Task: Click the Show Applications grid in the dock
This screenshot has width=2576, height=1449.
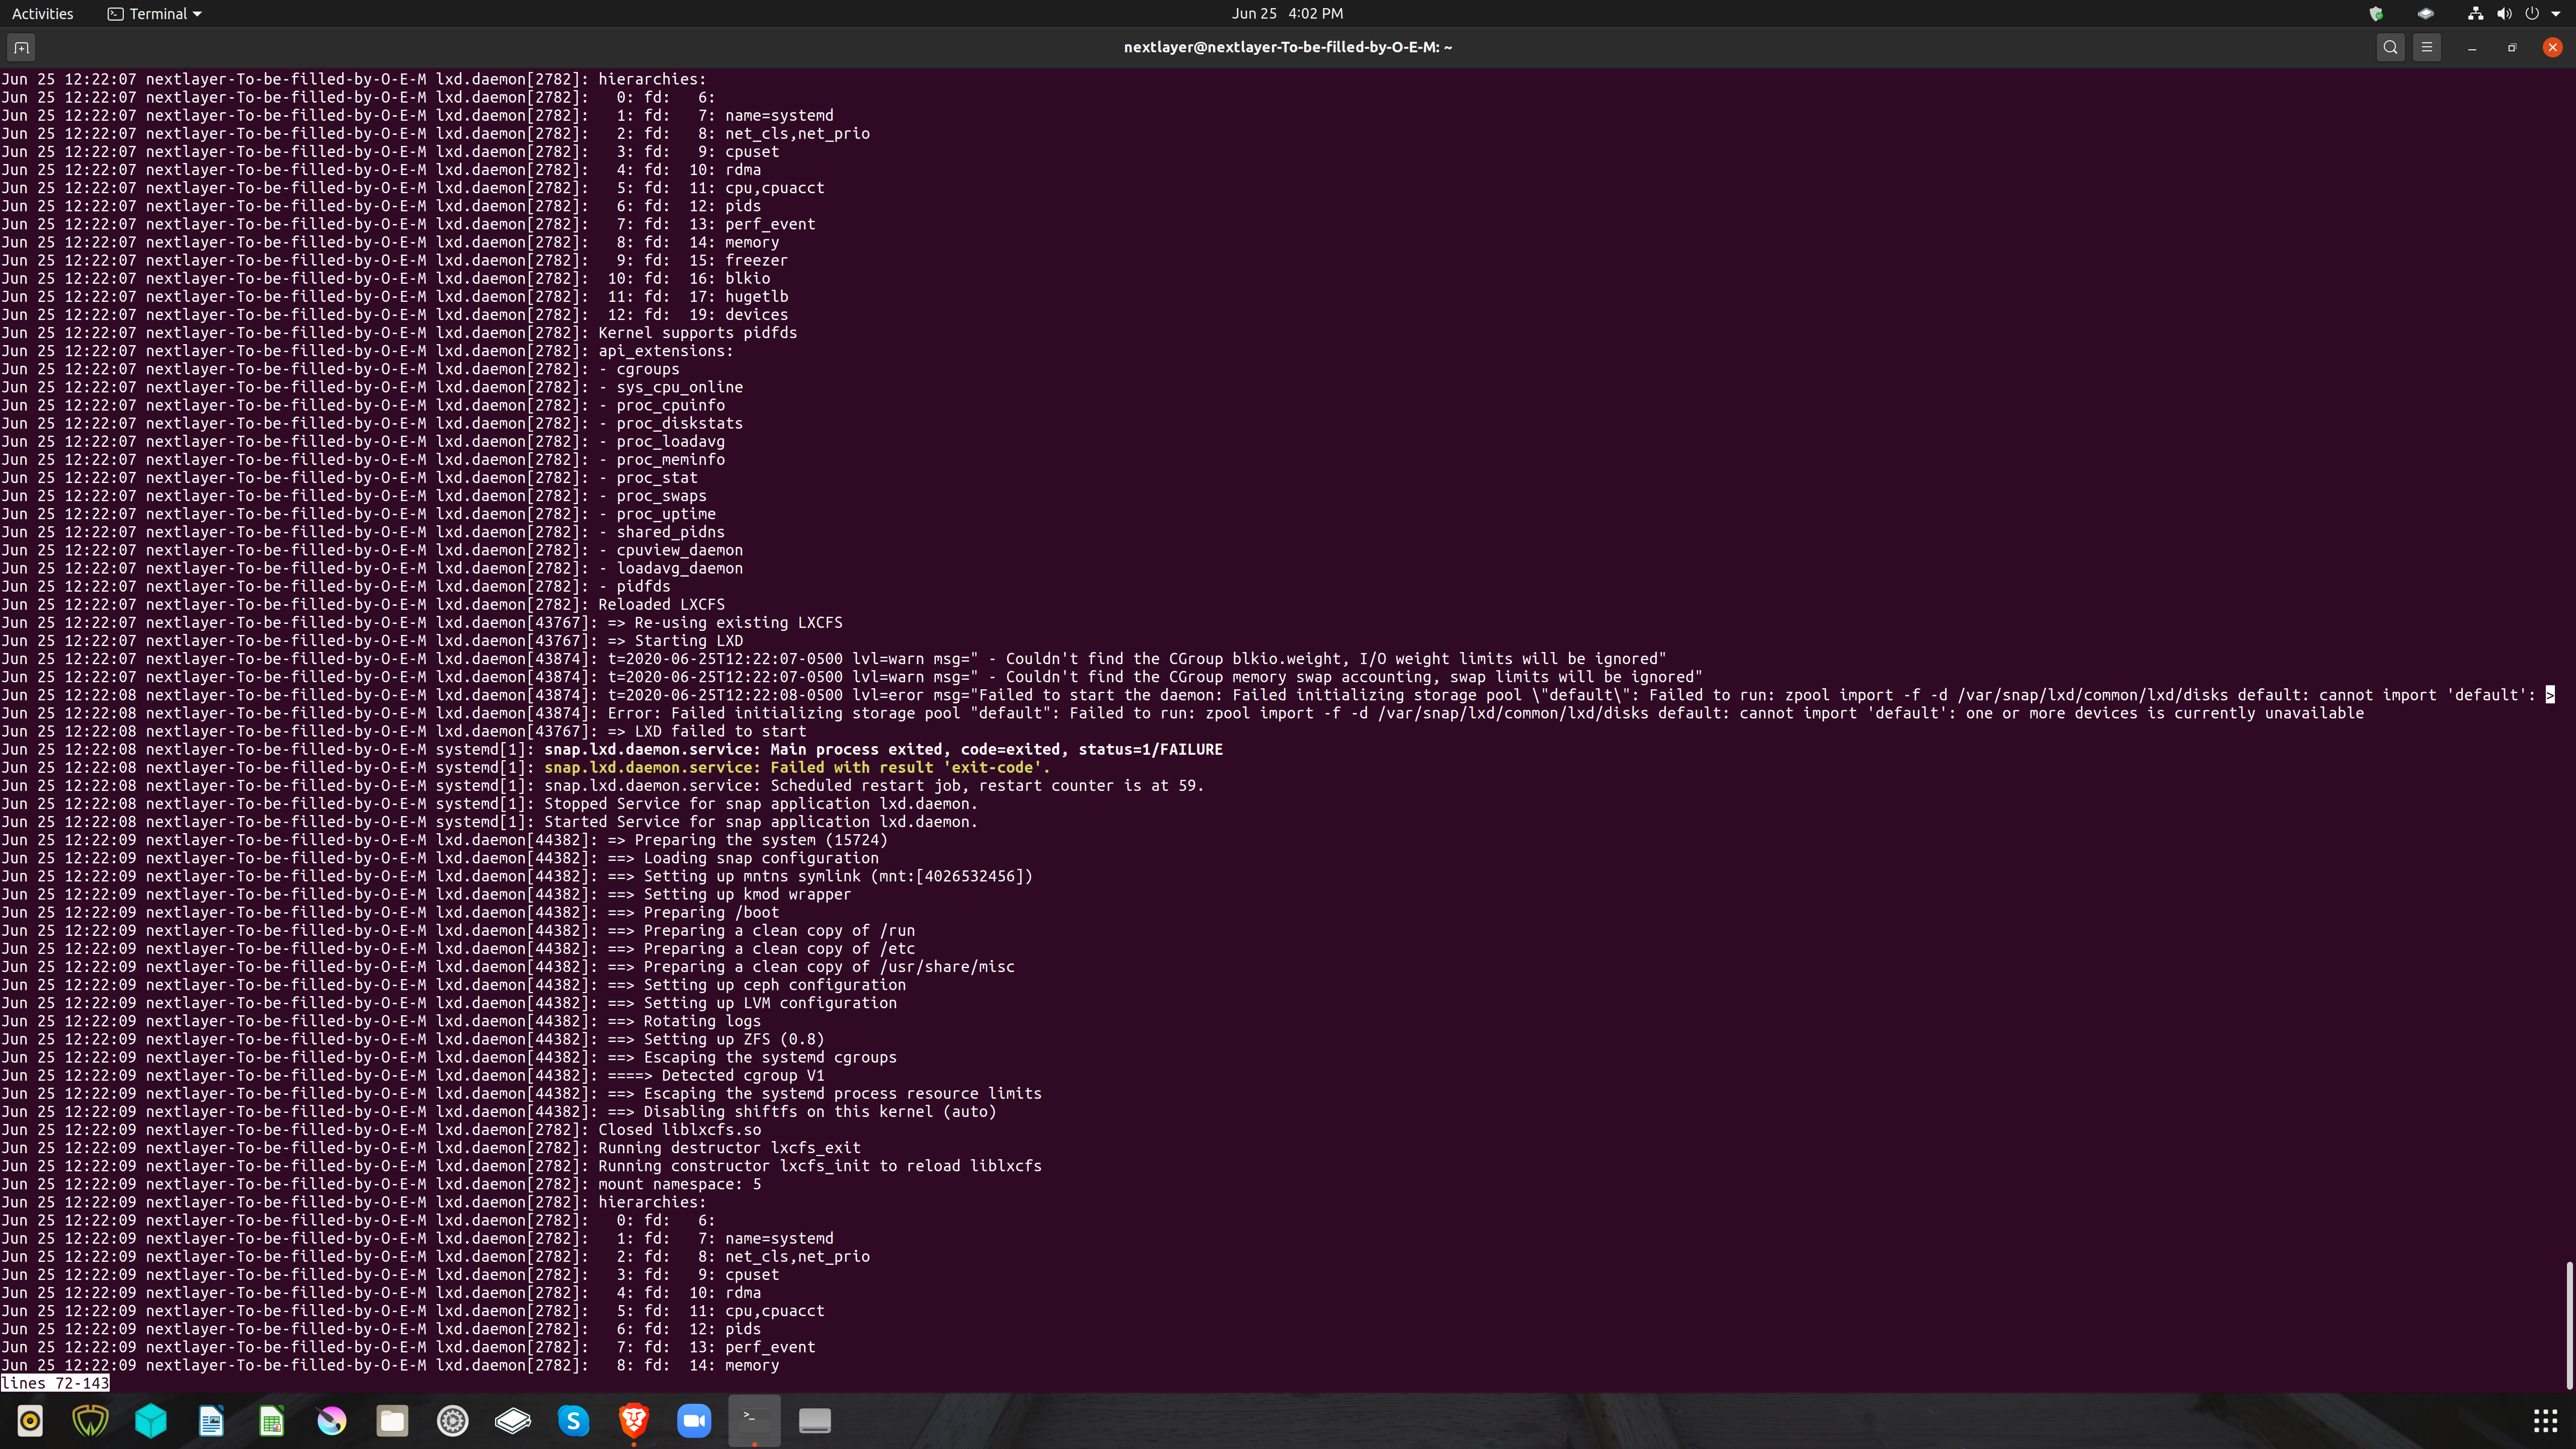Action: [x=2546, y=1421]
